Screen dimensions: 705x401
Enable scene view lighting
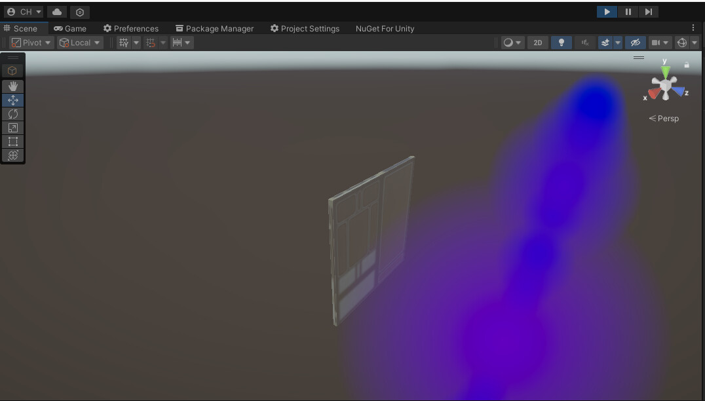[x=561, y=42]
